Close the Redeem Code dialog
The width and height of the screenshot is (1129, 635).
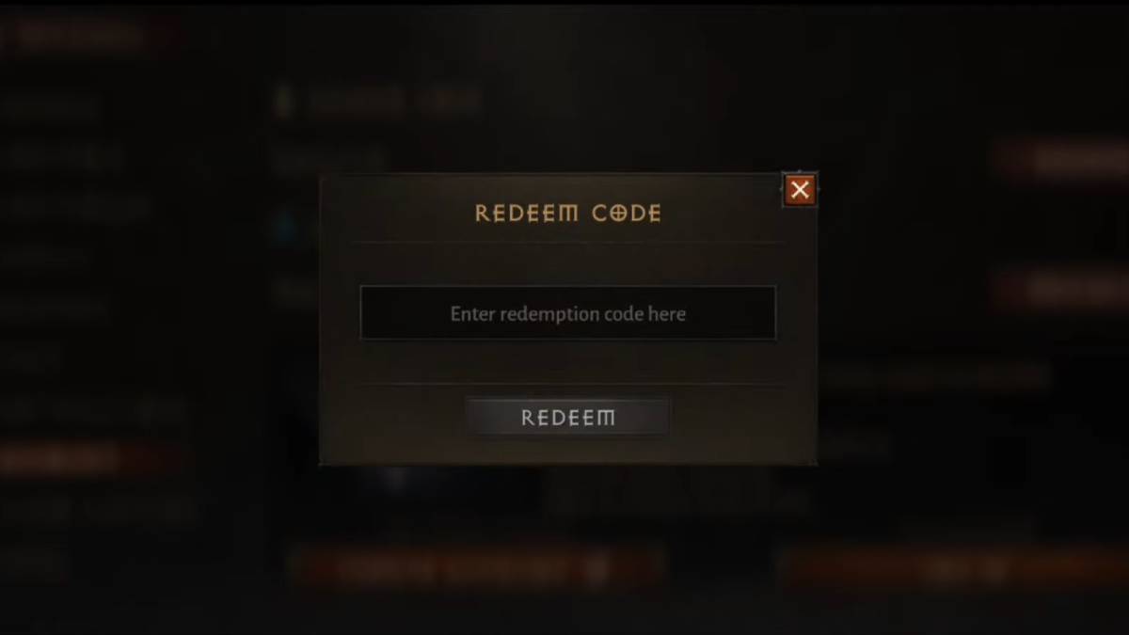[x=800, y=191]
